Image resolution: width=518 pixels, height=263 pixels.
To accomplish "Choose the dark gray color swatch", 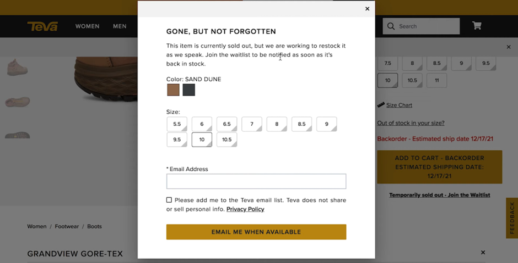I will click(189, 89).
